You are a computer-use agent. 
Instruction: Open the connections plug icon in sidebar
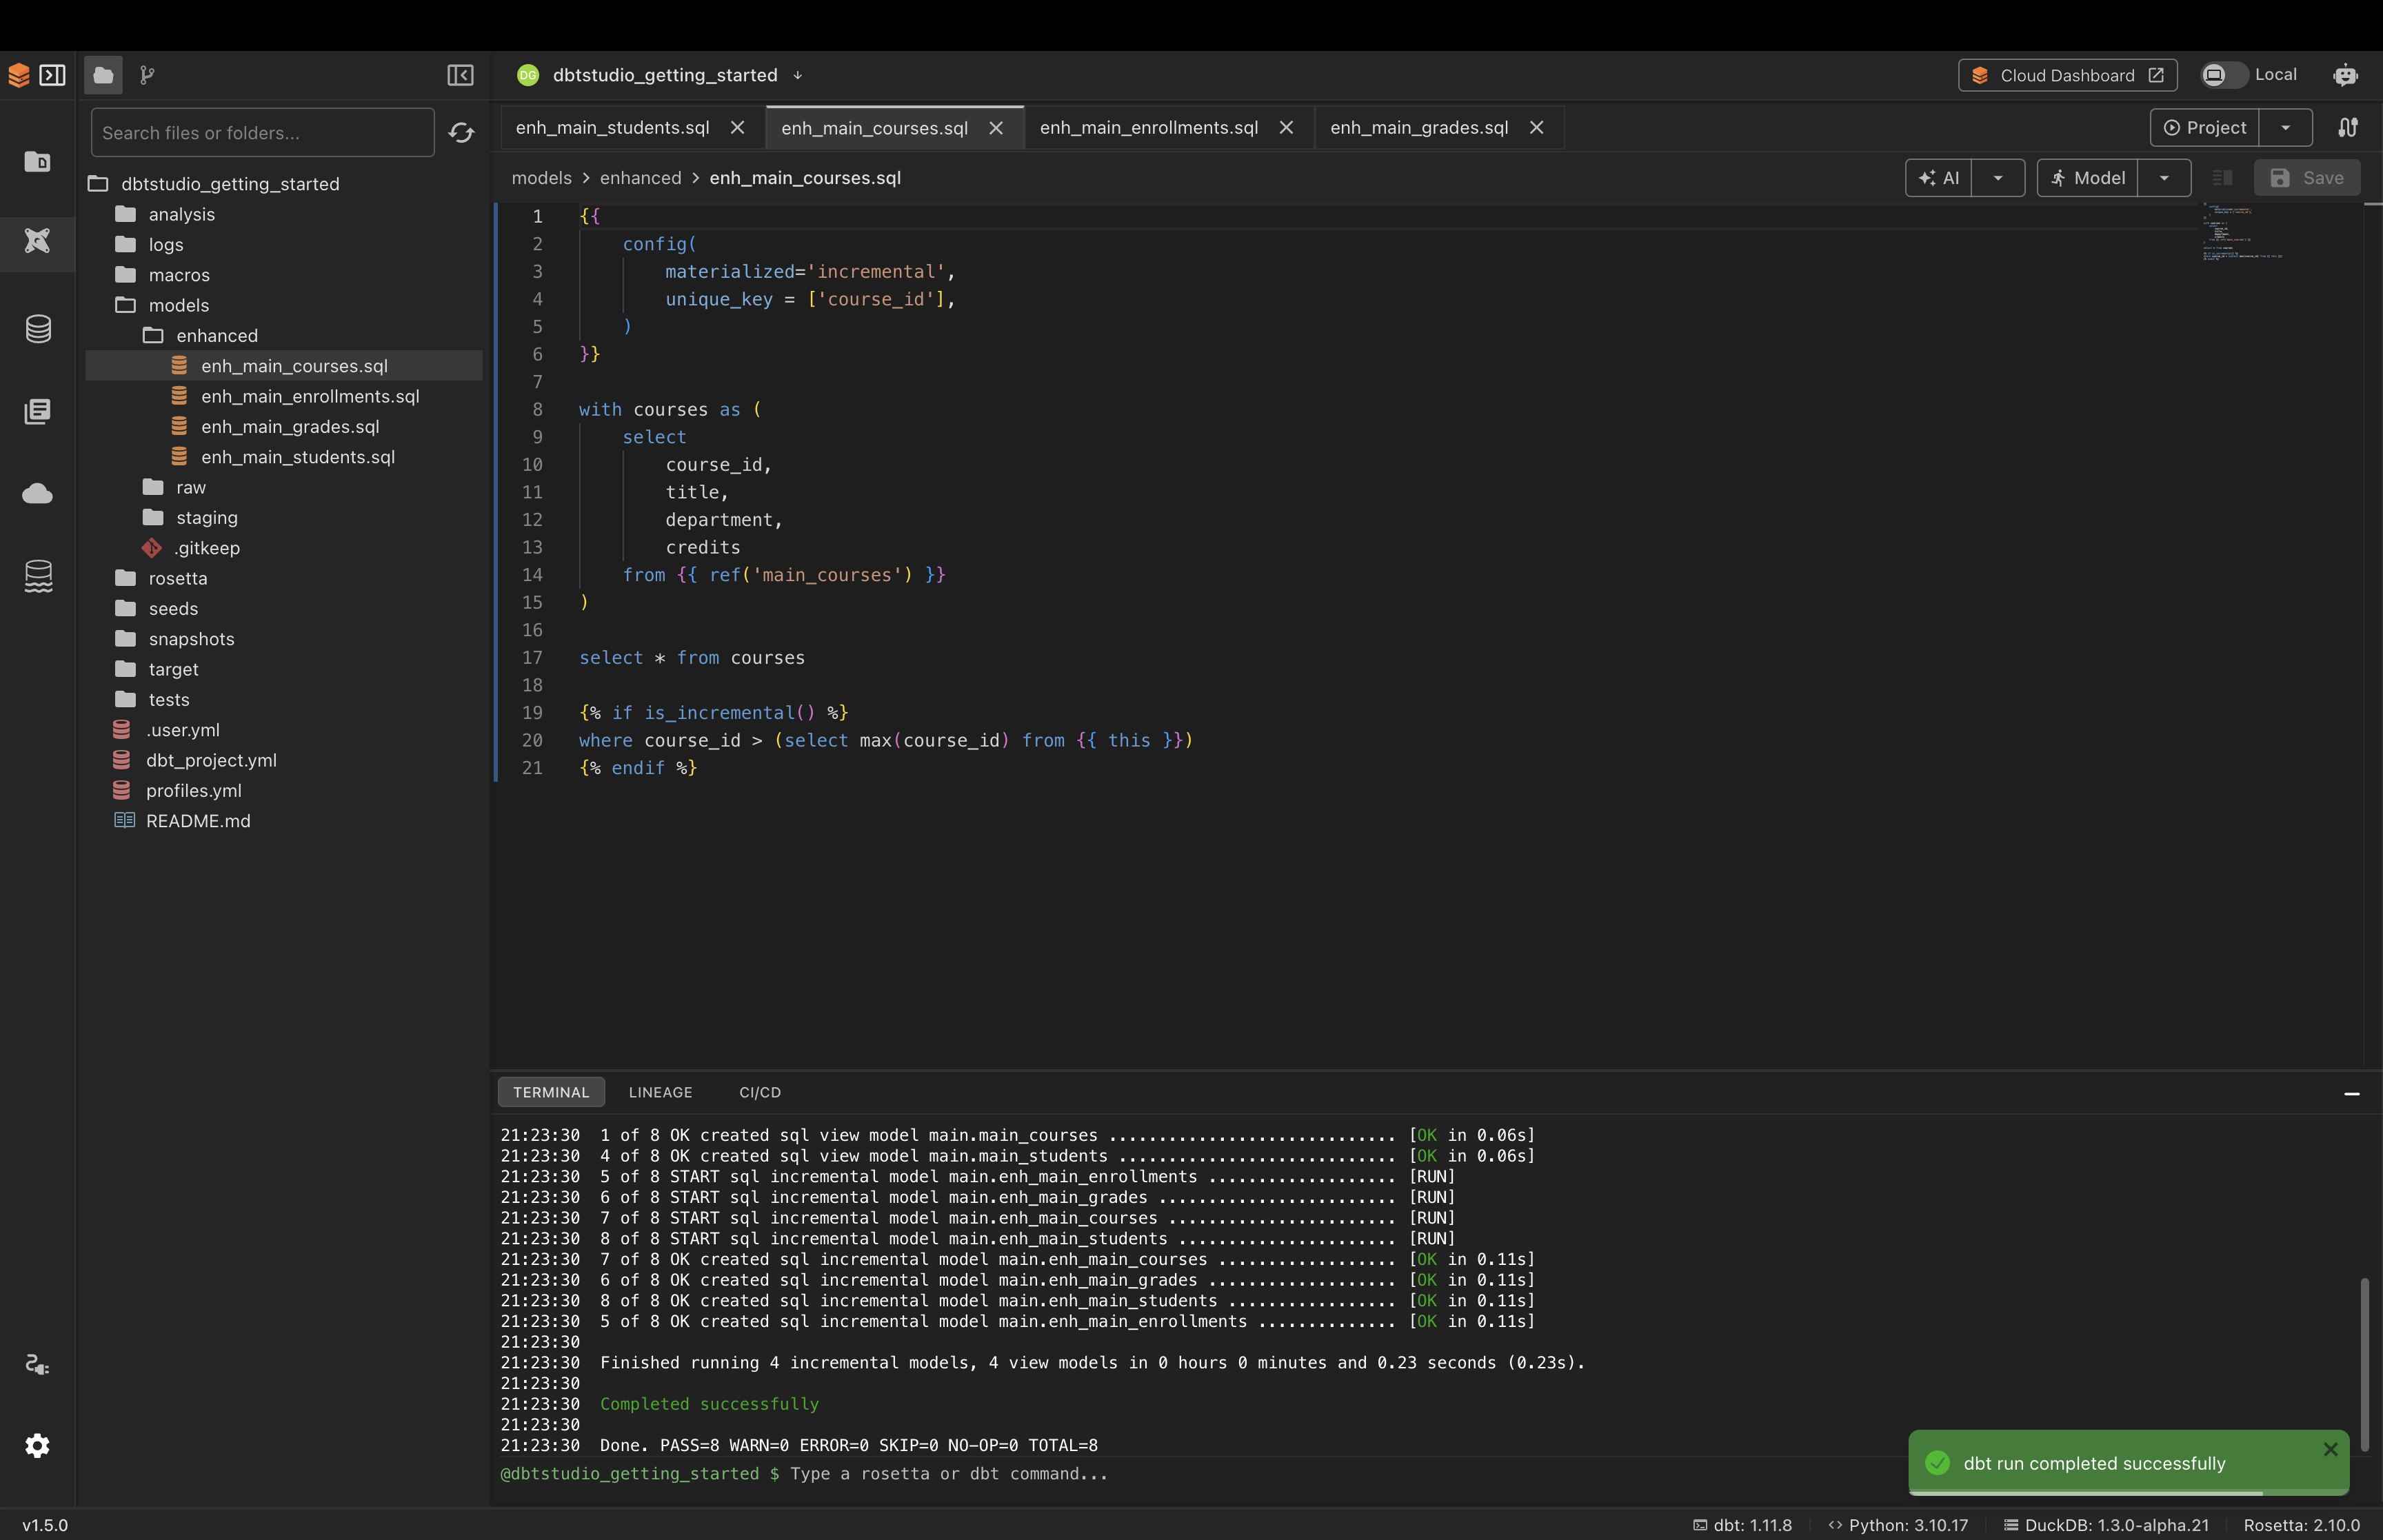pos(37,1365)
